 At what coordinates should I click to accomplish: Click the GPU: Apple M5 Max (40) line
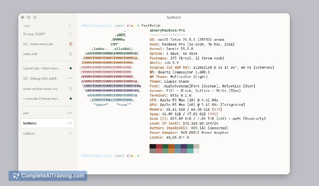click(197, 105)
